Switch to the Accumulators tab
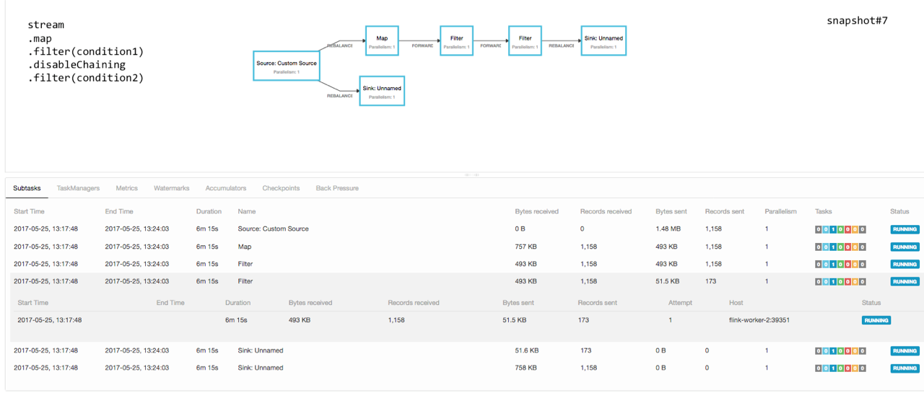924x403 pixels. click(225, 188)
